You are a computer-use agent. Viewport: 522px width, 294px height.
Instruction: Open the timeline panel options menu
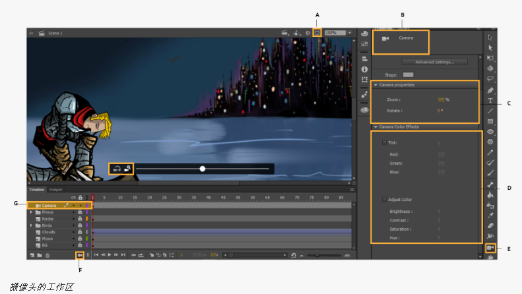point(352,190)
